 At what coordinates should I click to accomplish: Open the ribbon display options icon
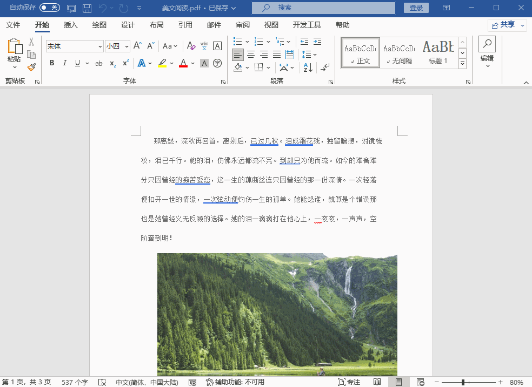pos(446,8)
